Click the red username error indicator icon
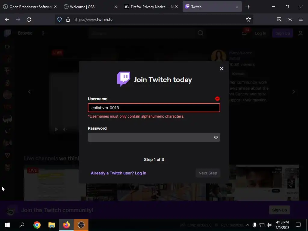Image resolution: width=308 pixels, height=231 pixels. (217, 99)
